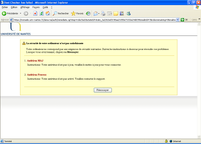The height and width of the screenshot is (144, 201).
Task: Open the Favoris toolbar pane
Action: click(x=77, y=13)
